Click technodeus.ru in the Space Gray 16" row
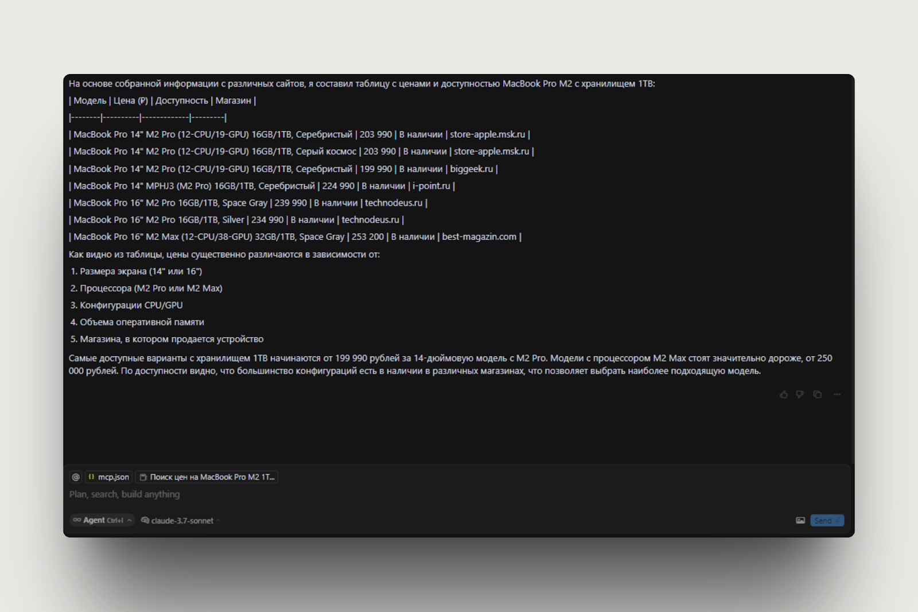The width and height of the screenshot is (918, 612). click(394, 203)
